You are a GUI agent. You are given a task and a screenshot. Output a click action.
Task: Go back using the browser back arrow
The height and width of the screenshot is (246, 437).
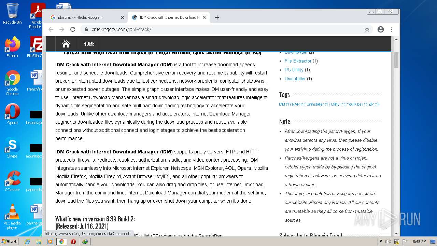pos(51,29)
